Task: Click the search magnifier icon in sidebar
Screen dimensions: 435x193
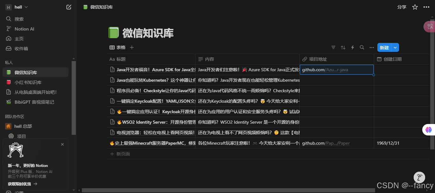Action: (9, 19)
